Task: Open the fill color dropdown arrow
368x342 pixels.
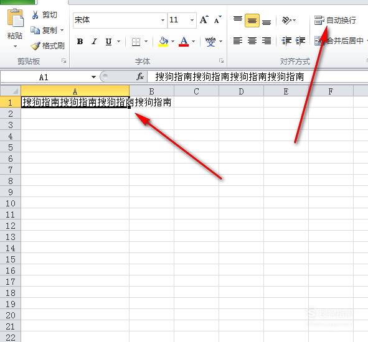Action: (173, 42)
